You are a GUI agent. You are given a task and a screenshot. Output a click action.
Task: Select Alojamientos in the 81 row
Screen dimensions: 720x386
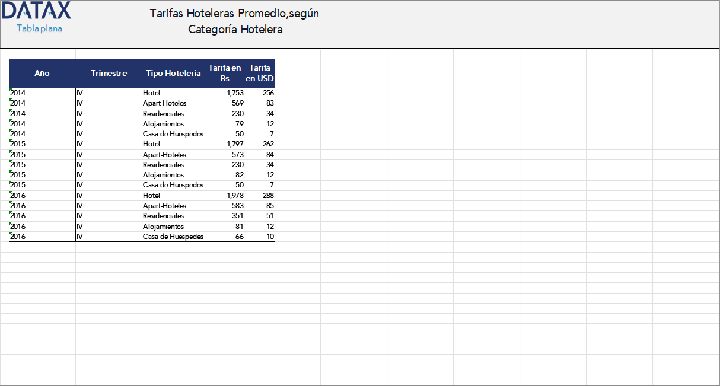tap(173, 227)
